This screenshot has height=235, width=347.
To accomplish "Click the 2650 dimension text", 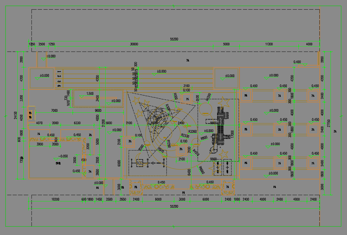I will coord(123,199).
